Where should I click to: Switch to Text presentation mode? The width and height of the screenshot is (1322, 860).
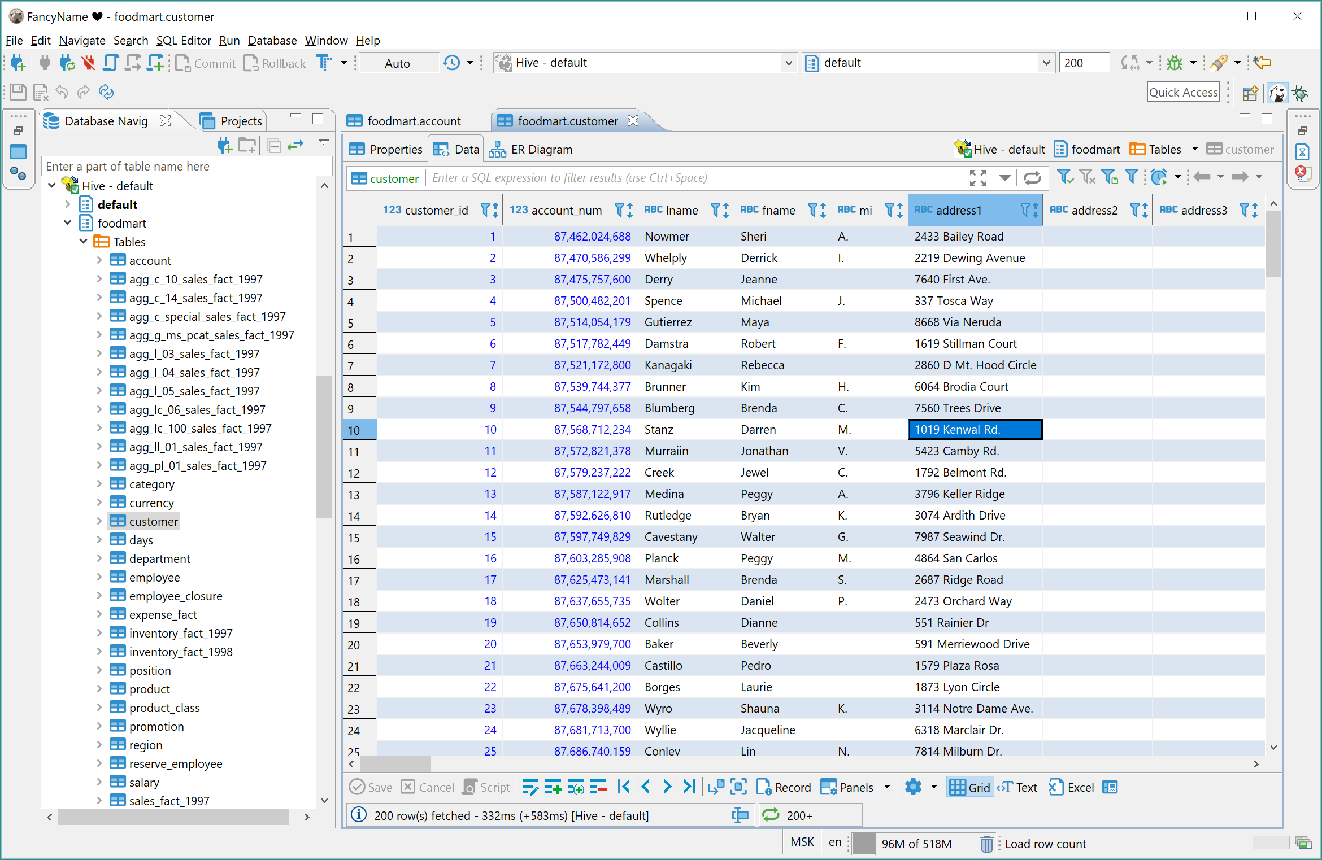point(1018,787)
